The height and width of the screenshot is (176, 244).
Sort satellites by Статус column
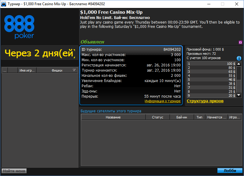158,117
